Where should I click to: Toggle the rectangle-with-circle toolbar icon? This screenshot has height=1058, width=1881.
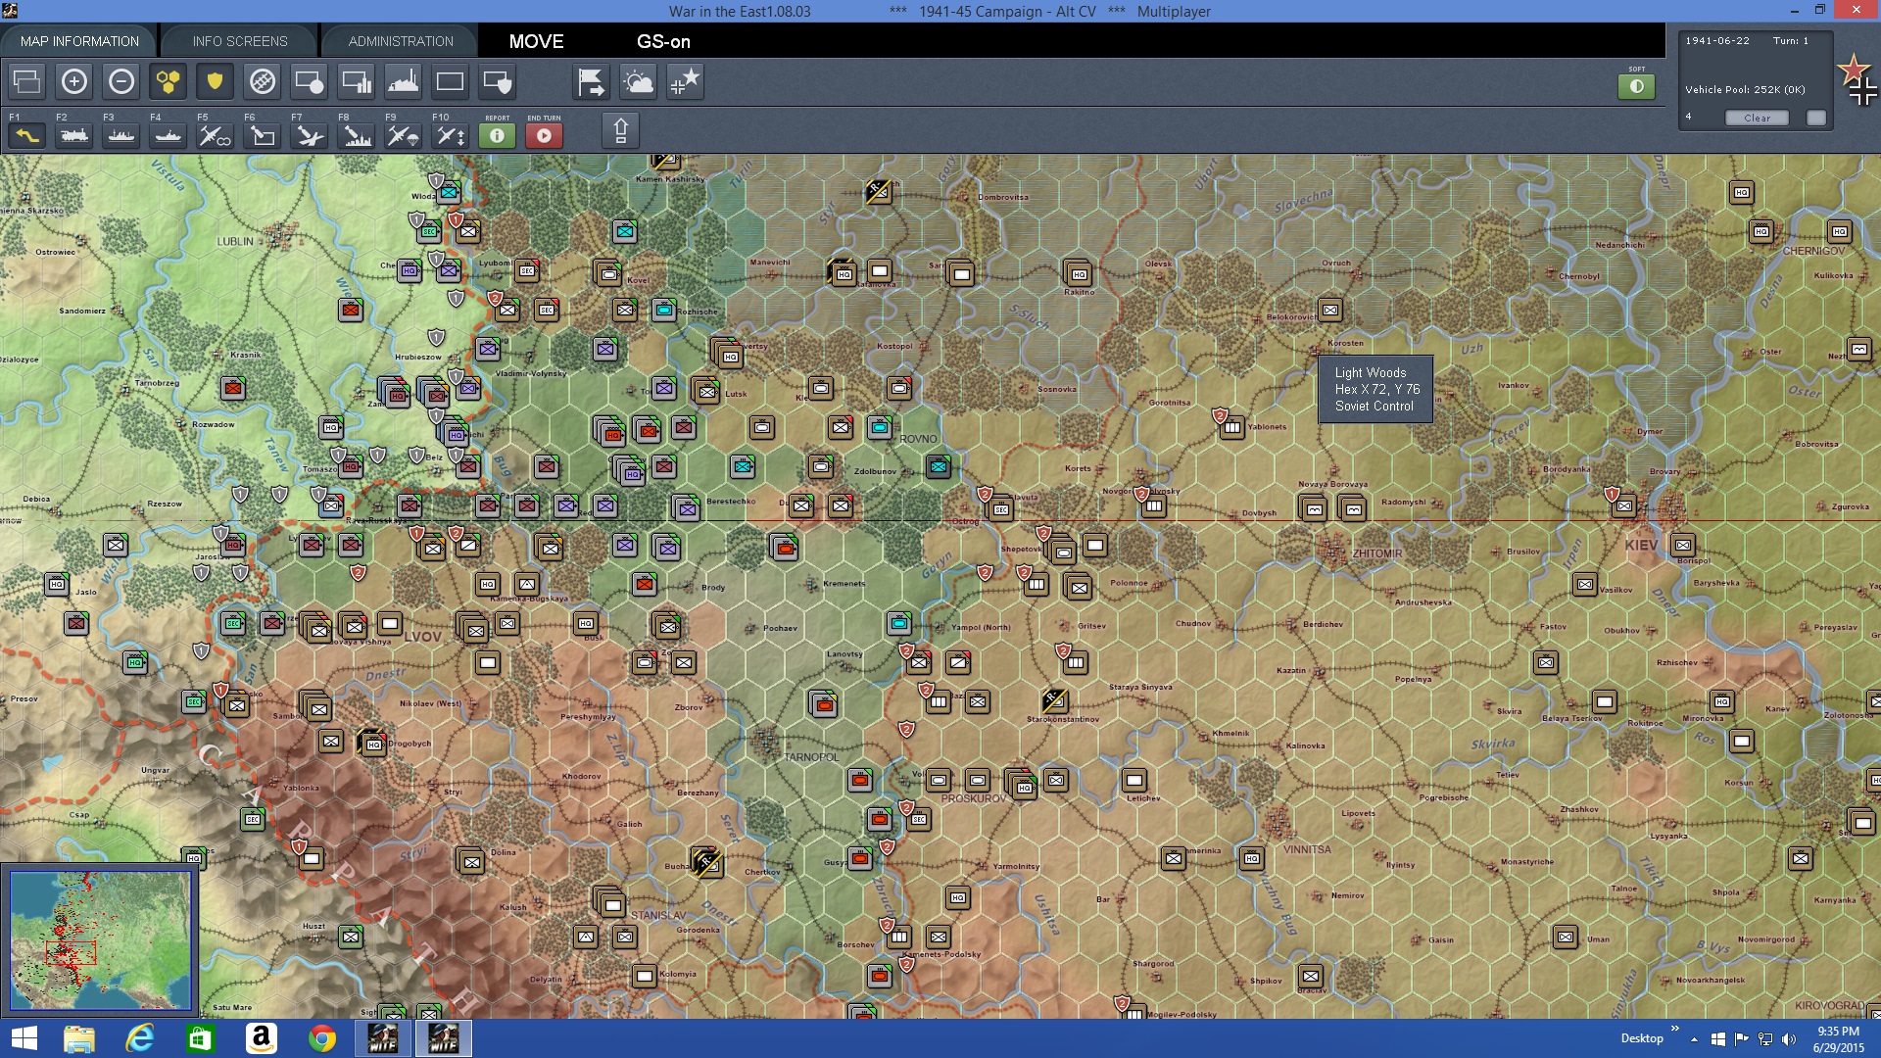(309, 81)
